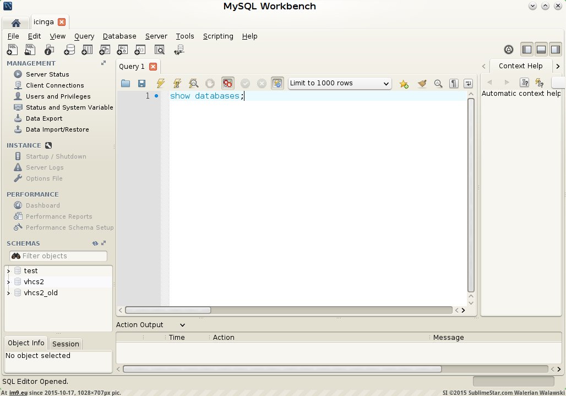
Task: Execute statement under cursor icon
Action: [177, 83]
